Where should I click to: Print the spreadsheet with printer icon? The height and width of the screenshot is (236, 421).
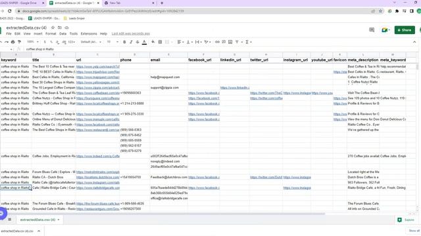click(x=13, y=42)
